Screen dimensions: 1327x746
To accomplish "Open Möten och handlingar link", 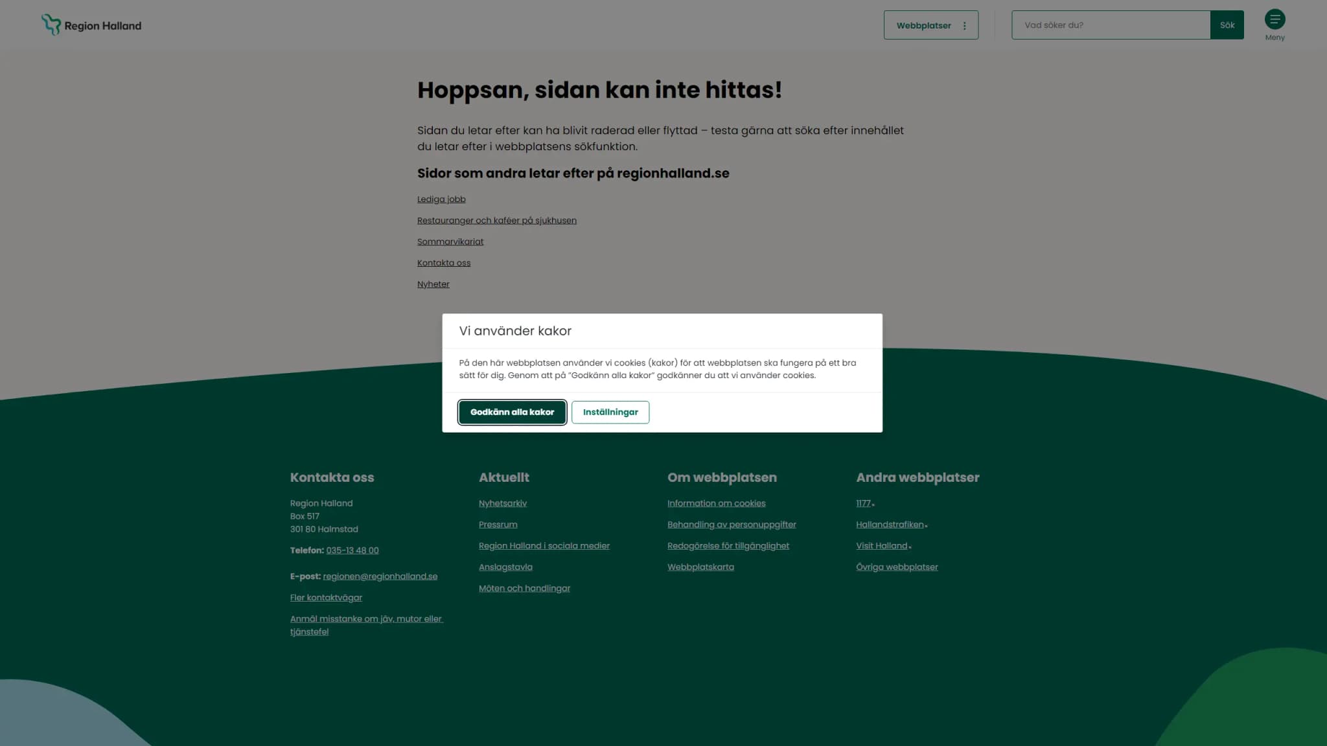I will 525,589.
